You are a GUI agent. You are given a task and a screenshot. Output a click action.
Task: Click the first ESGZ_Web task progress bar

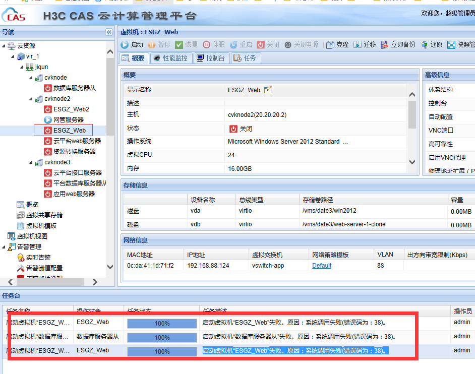(x=162, y=324)
